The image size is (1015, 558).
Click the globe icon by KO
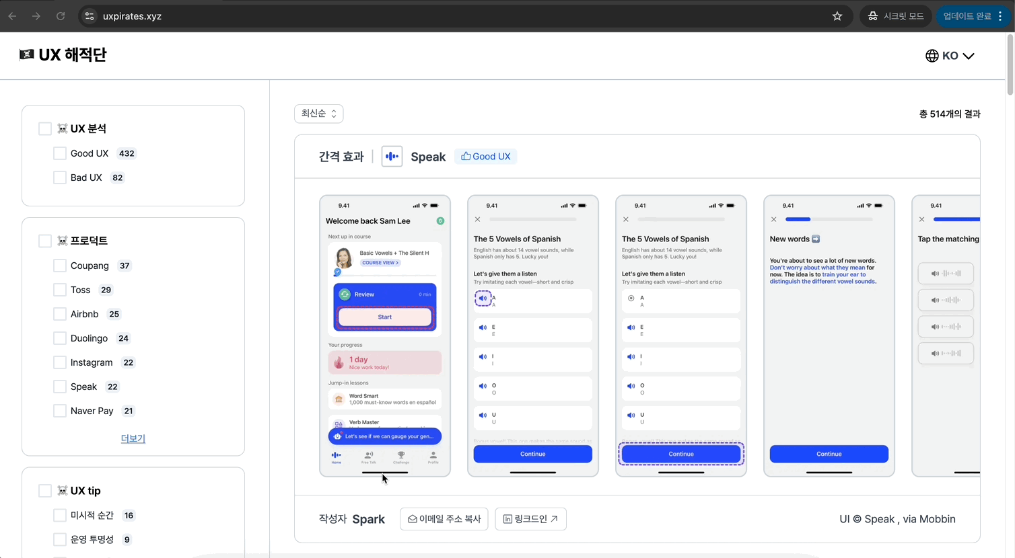932,56
